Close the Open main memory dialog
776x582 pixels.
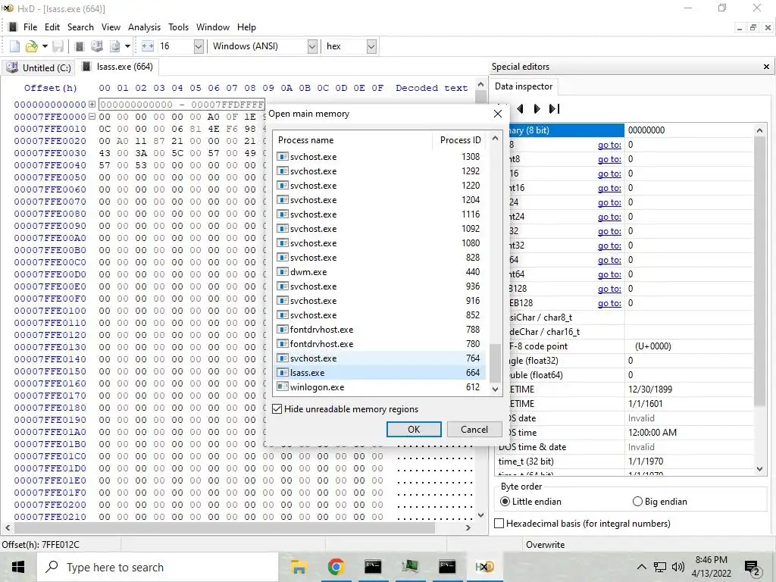point(498,114)
